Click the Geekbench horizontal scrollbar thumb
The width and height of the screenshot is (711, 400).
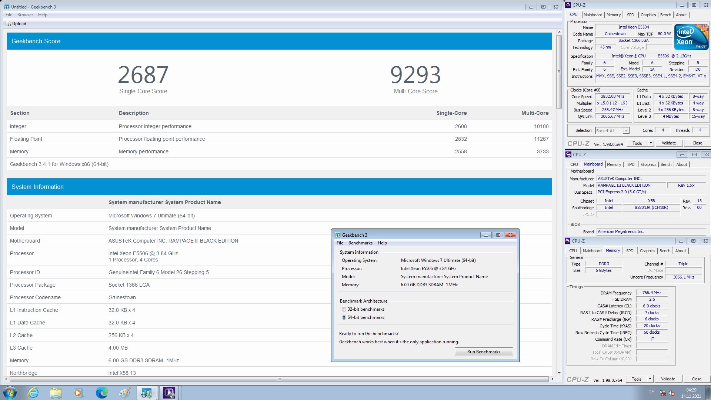pos(279,379)
